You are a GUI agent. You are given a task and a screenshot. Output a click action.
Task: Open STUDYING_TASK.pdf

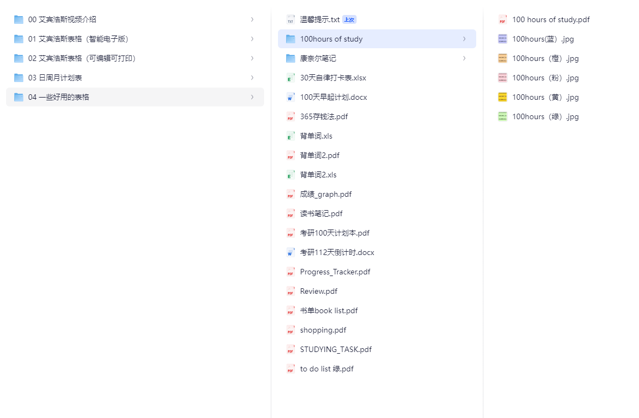point(335,349)
